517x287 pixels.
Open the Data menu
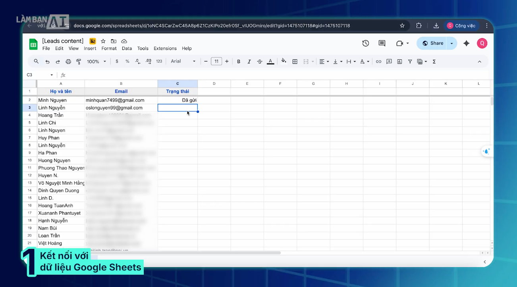(127, 48)
